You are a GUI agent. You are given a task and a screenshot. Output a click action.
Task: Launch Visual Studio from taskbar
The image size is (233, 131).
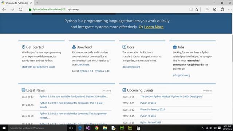pos(88,128)
